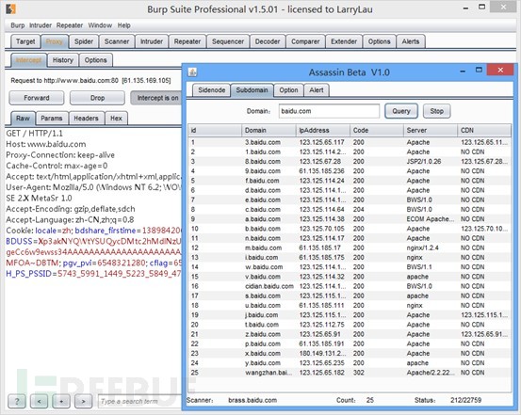Open the Subdomain tab in Assassin
This screenshot has width=521, height=415.
click(x=252, y=90)
